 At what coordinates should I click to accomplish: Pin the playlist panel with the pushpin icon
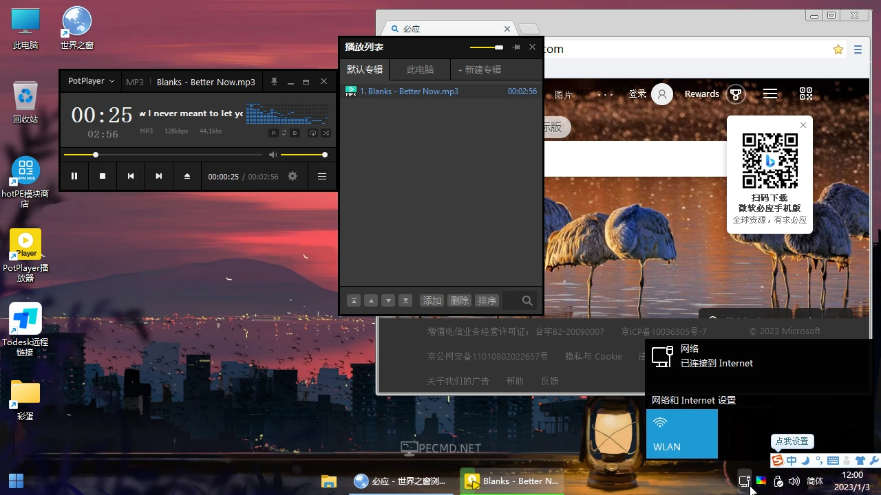pos(516,47)
